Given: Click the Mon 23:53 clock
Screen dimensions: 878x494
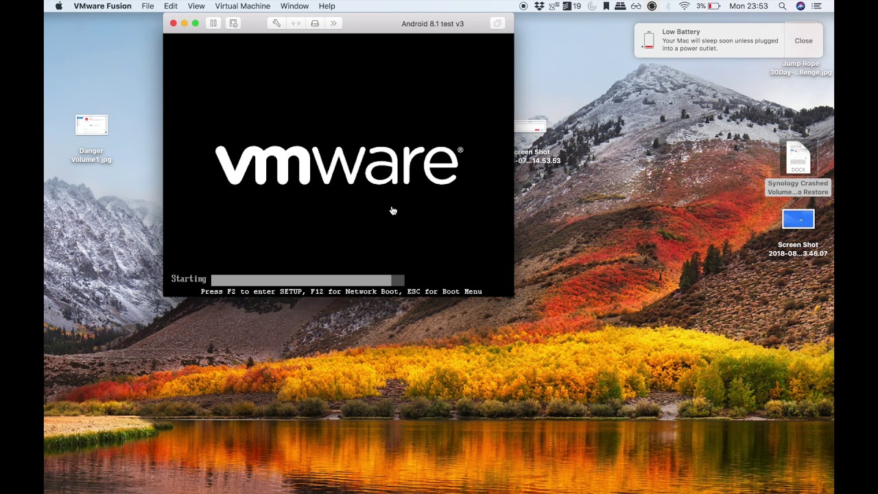Looking at the screenshot, I should click(748, 6).
